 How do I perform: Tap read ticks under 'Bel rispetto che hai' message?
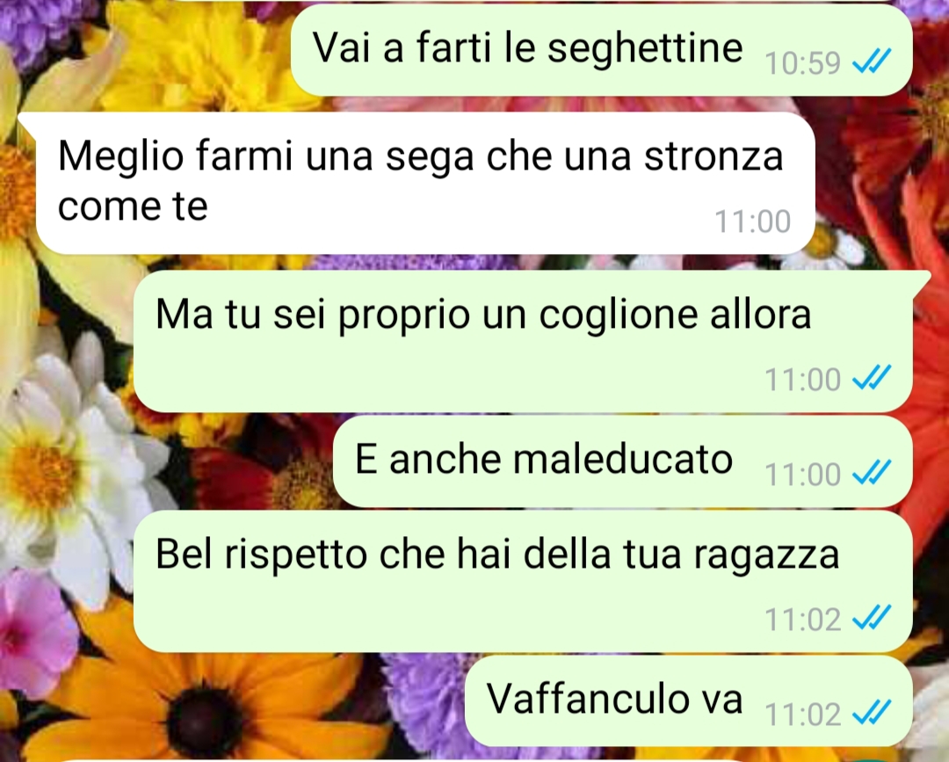click(872, 617)
